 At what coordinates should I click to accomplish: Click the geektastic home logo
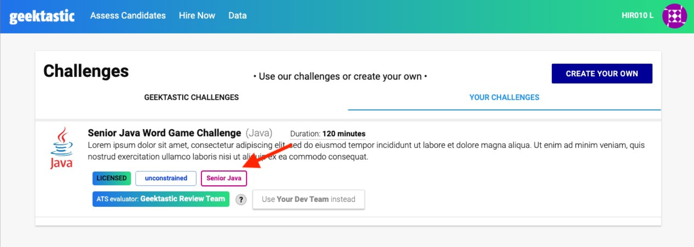(41, 16)
